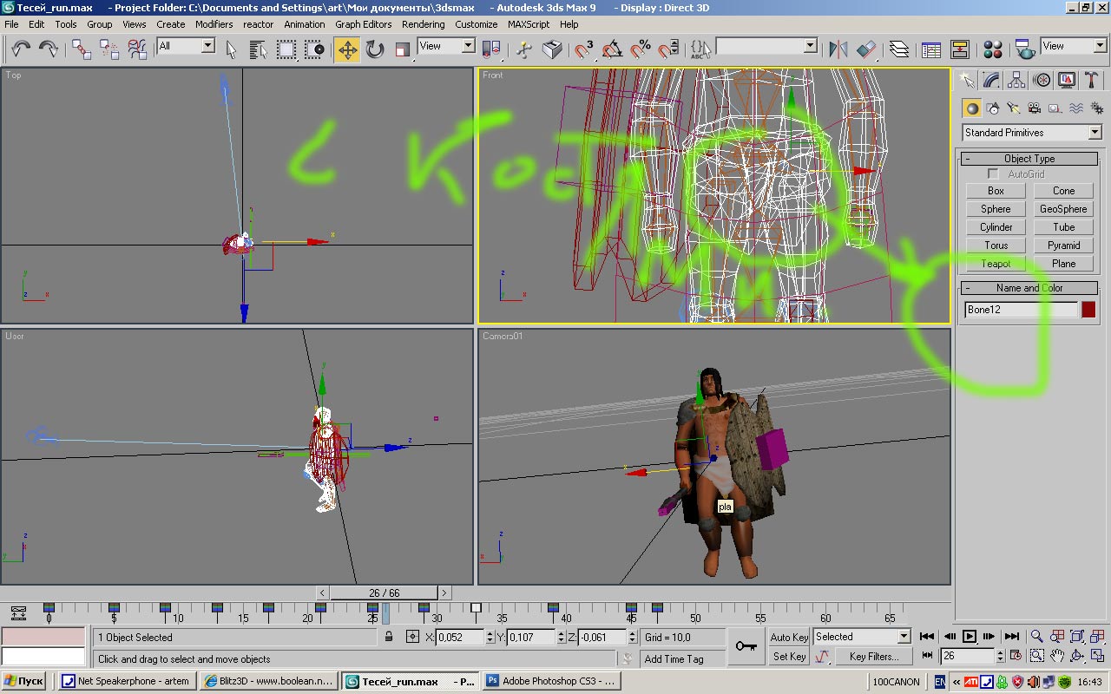
Task: Open the Modifiers menu
Action: [214, 24]
